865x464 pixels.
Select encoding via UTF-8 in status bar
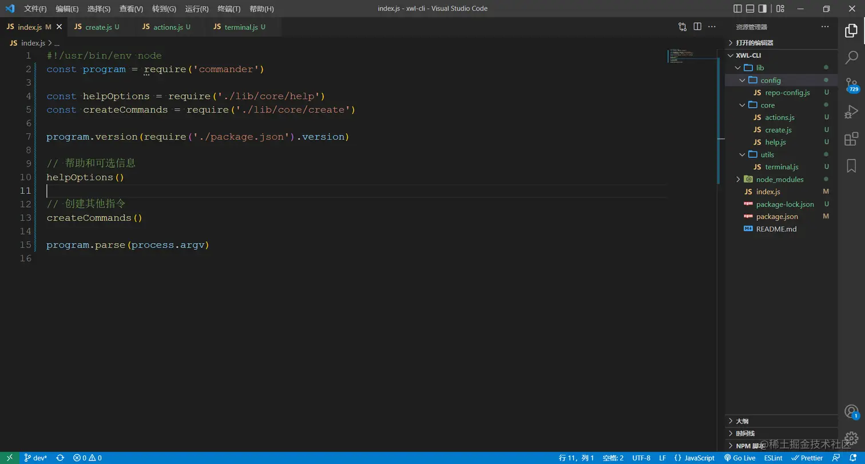click(x=641, y=458)
